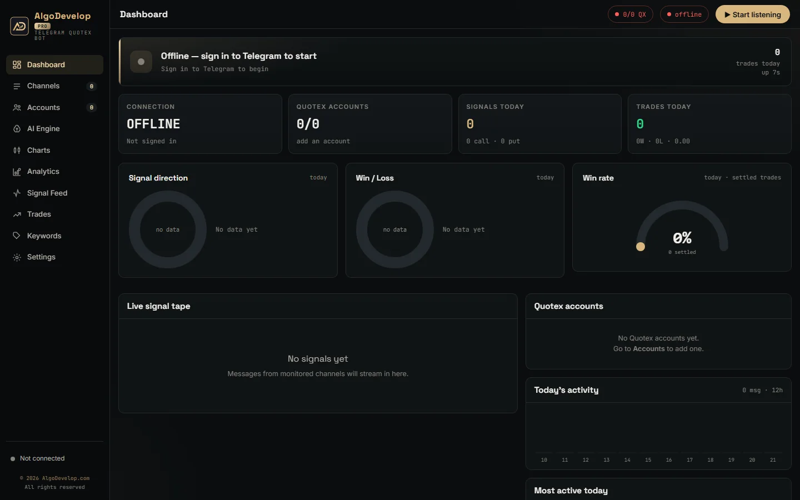Click the Dashboard grid icon in sidebar
The height and width of the screenshot is (500, 800).
coord(17,65)
